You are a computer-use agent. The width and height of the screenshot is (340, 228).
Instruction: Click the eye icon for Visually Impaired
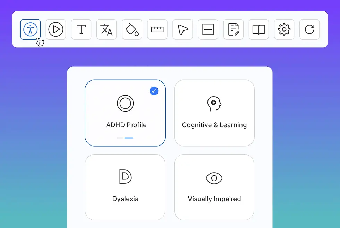(214, 178)
